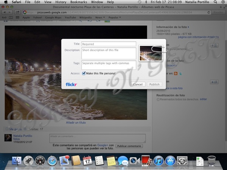This screenshot has height=170, width=227.
Task: Open the History menu
Action: point(61,2)
